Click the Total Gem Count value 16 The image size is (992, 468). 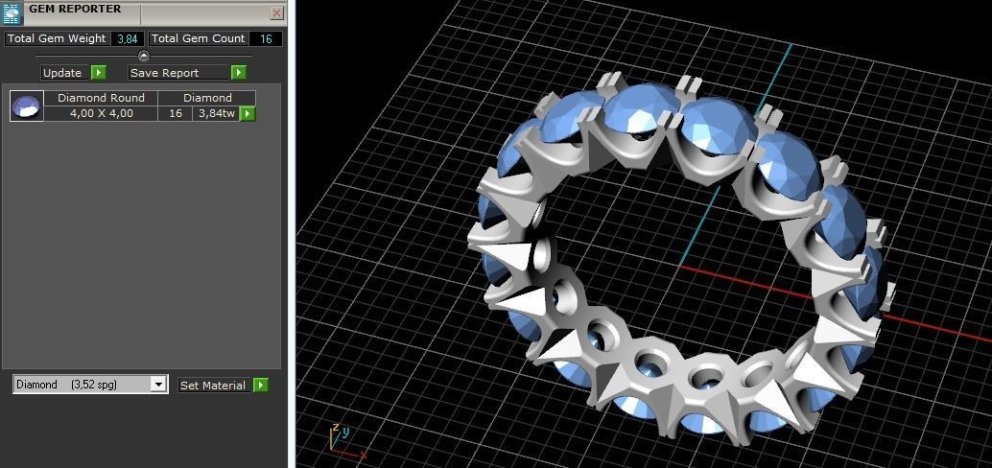tap(266, 38)
